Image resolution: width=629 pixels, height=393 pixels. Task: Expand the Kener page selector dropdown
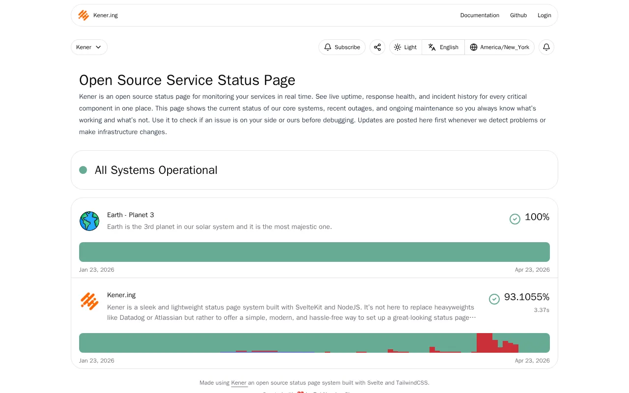click(89, 47)
